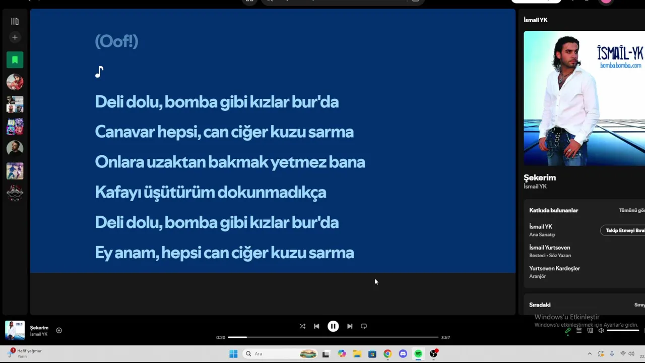
Task: Open Wi-Fi network tray icon
Action: click(x=623, y=354)
